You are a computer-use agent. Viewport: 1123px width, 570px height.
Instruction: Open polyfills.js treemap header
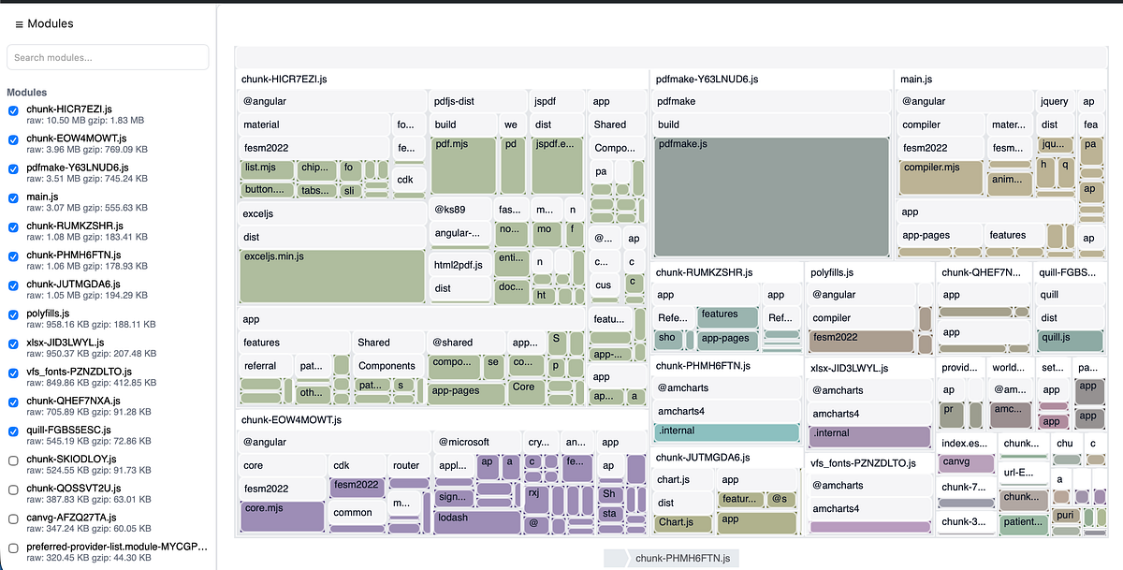click(x=869, y=272)
